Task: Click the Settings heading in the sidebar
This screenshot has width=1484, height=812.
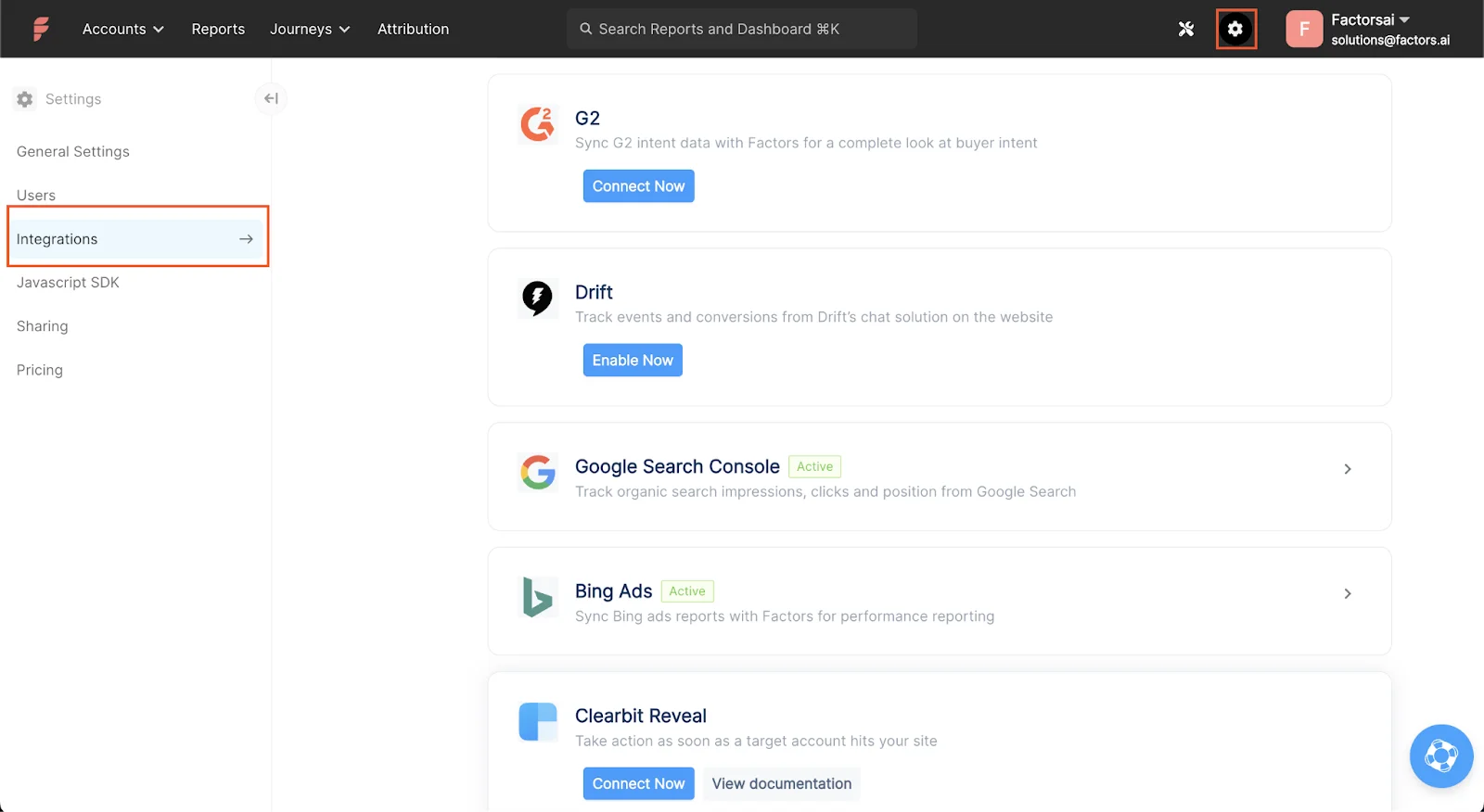Action: [x=73, y=99]
